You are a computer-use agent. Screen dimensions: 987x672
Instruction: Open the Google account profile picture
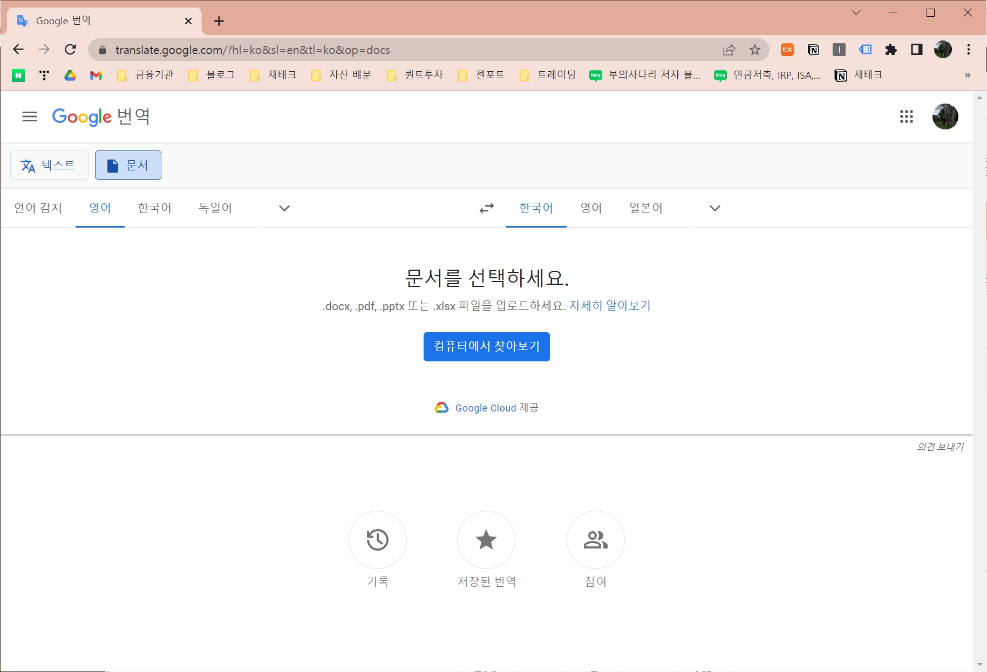pyautogui.click(x=945, y=116)
